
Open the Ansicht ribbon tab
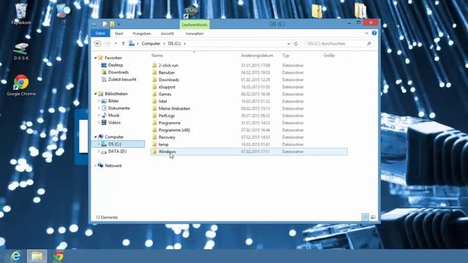point(167,34)
